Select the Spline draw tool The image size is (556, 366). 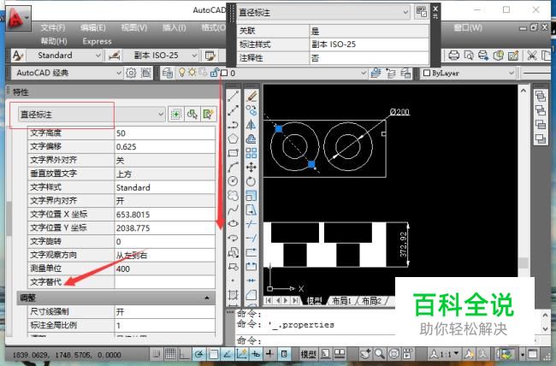click(233, 210)
